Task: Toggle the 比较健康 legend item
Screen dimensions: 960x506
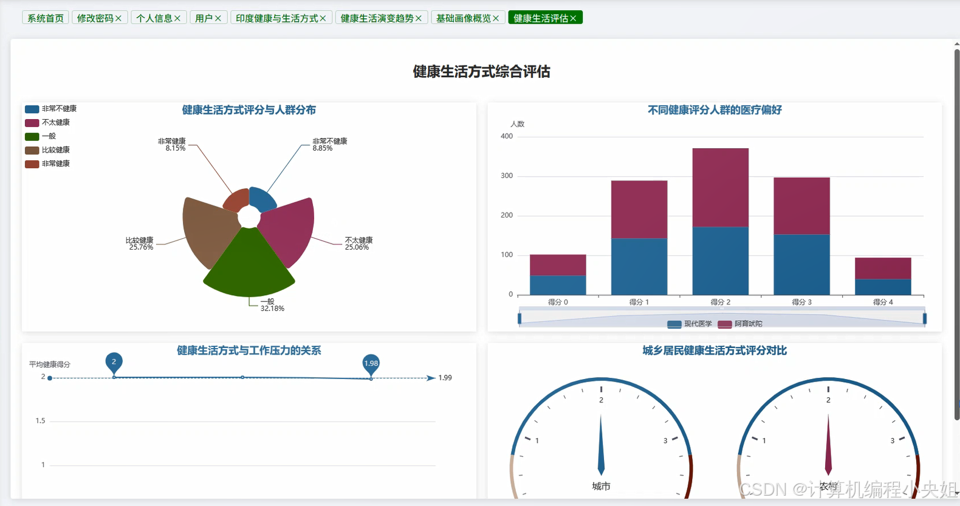Action: [x=47, y=150]
